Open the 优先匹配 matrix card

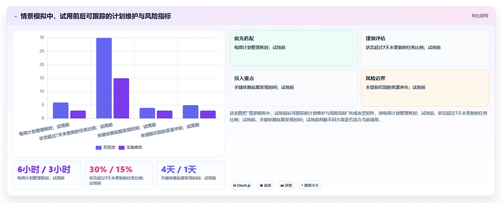(294, 48)
